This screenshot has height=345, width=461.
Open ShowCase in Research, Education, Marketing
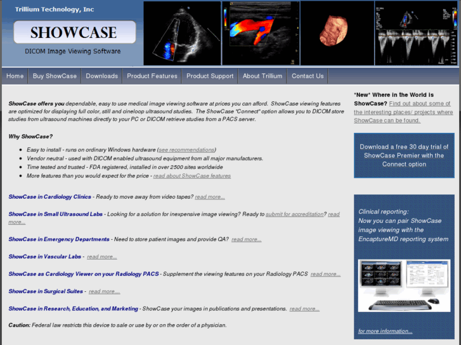coord(73,308)
